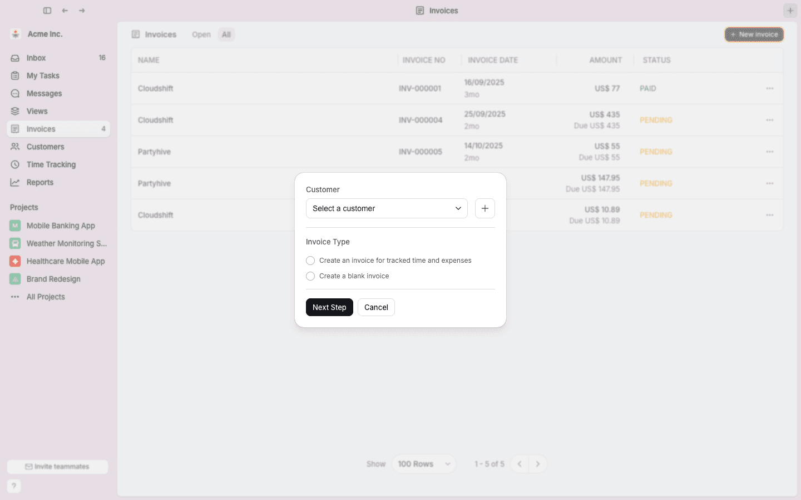
Task: Open row menu for INV-000001
Action: click(770, 88)
